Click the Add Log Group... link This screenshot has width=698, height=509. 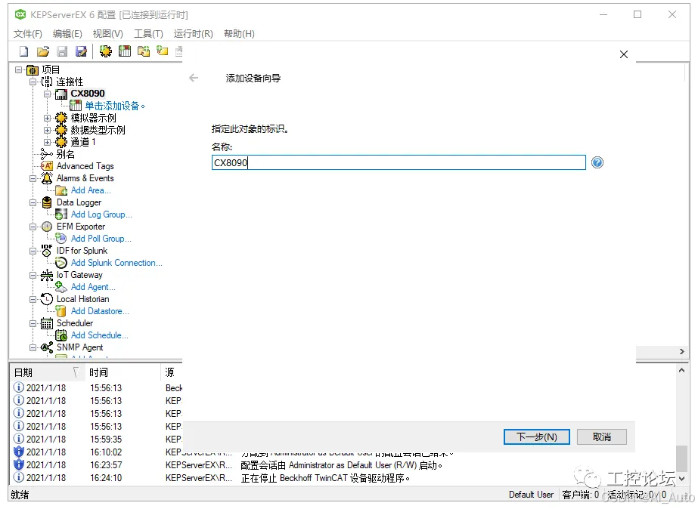pos(101,214)
